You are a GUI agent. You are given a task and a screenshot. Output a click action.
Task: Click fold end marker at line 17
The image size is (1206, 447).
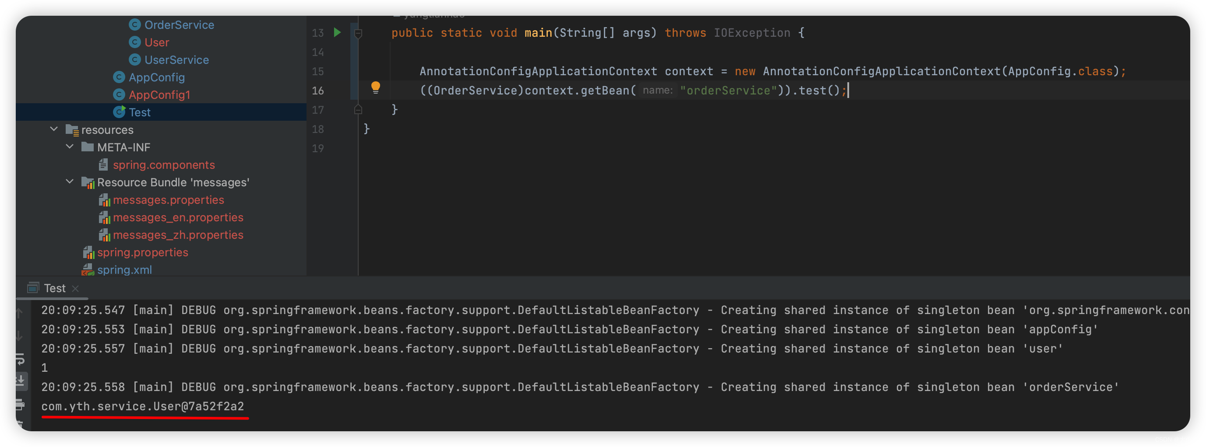[358, 110]
